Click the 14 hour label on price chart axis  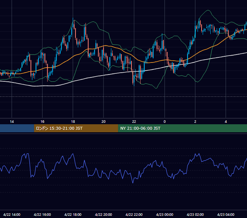tap(12, 122)
